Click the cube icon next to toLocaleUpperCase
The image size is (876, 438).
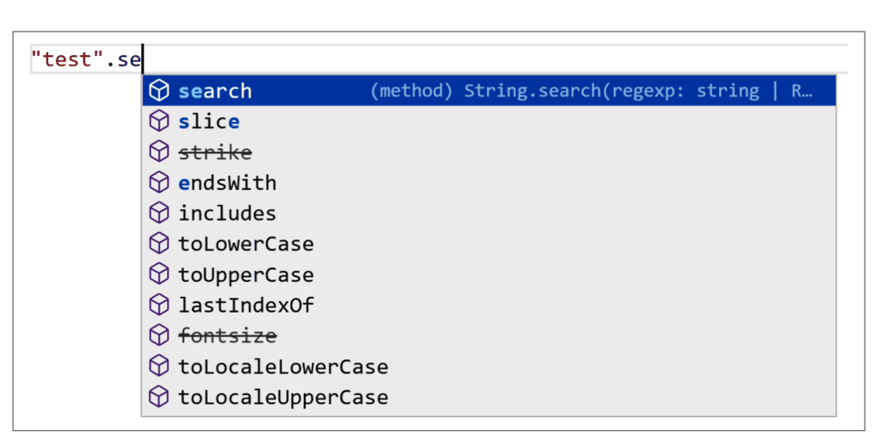tap(159, 397)
